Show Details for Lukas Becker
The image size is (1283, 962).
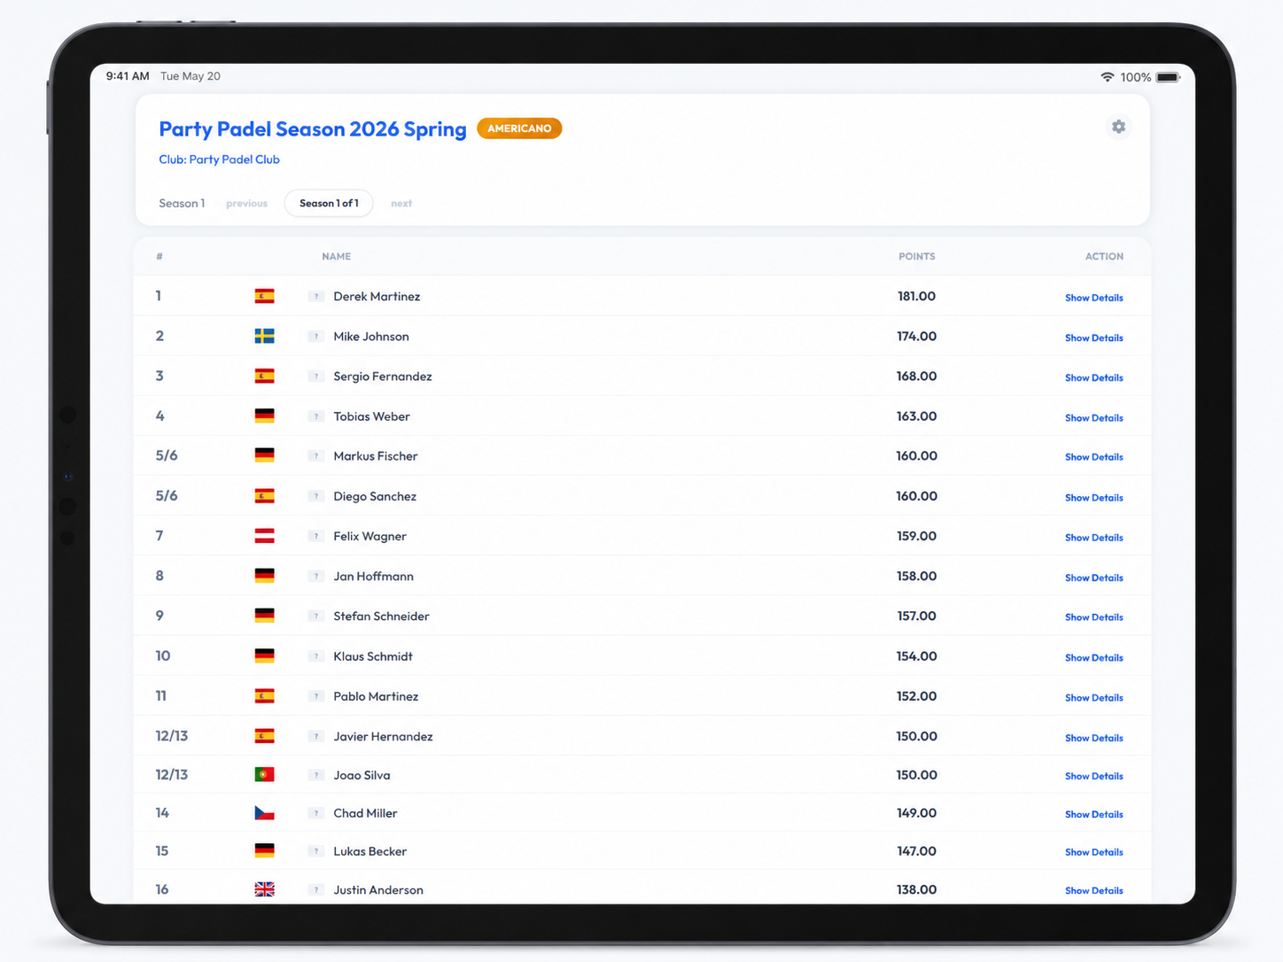pyautogui.click(x=1093, y=852)
